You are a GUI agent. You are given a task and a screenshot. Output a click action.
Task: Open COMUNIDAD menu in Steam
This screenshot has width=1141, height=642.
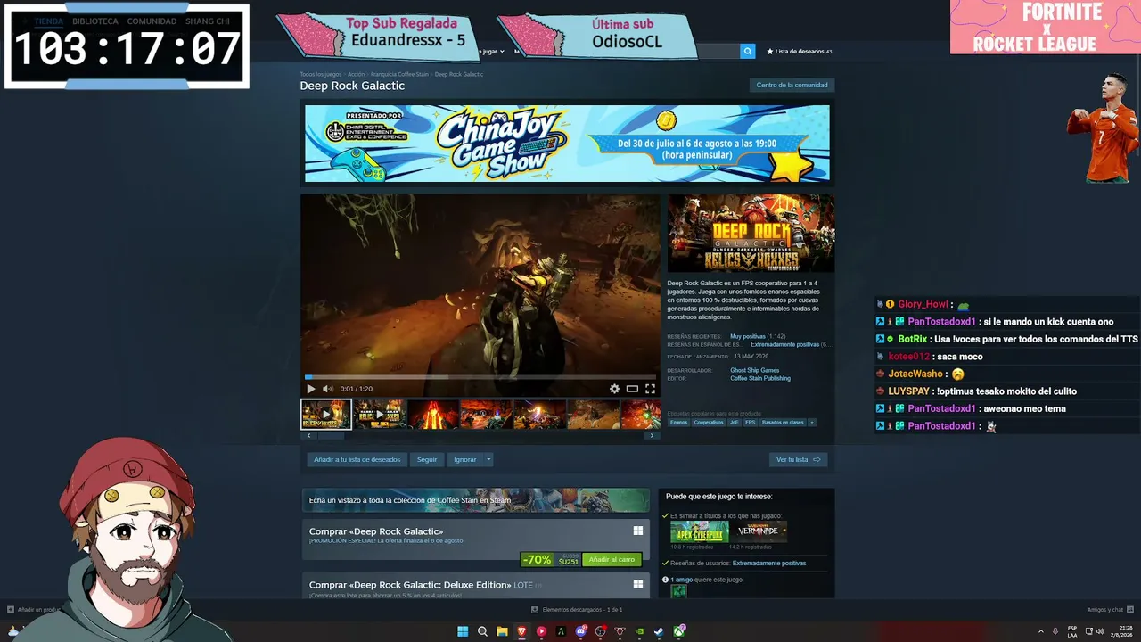[152, 21]
